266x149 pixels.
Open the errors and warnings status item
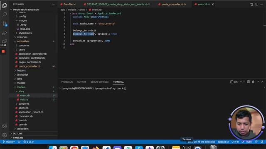click(28, 142)
